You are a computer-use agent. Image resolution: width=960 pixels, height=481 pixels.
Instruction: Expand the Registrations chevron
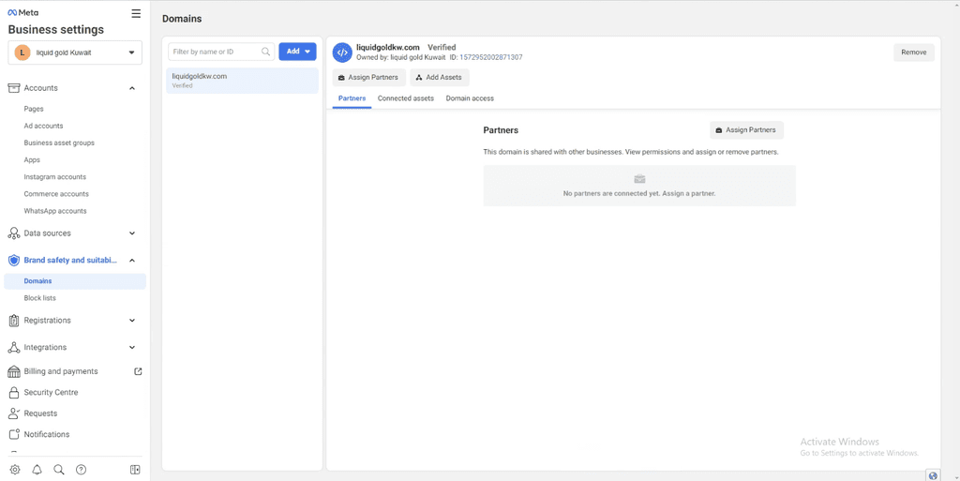point(132,320)
